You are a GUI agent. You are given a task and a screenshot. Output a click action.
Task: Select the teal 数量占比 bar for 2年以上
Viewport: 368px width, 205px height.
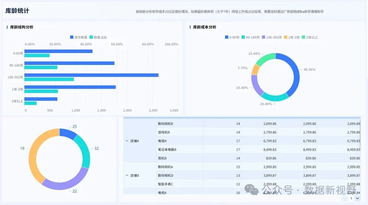(31, 104)
